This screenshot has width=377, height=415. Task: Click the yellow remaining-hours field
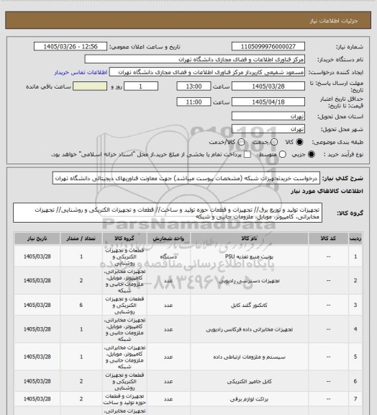[90, 86]
